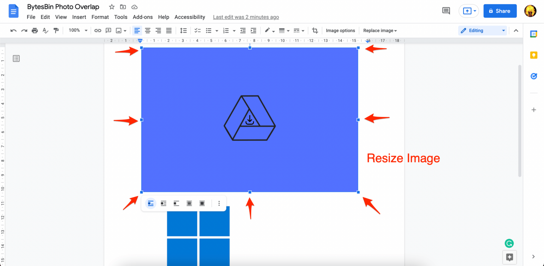The image size is (544, 266).
Task: Click the Grammarly icon
Action: coord(509,243)
